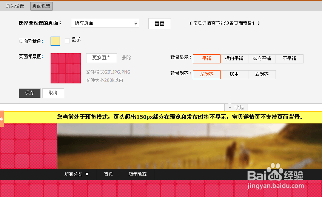The width and height of the screenshot is (322, 197).
Task: Collapse the panel with 收起
Action: (x=236, y=107)
